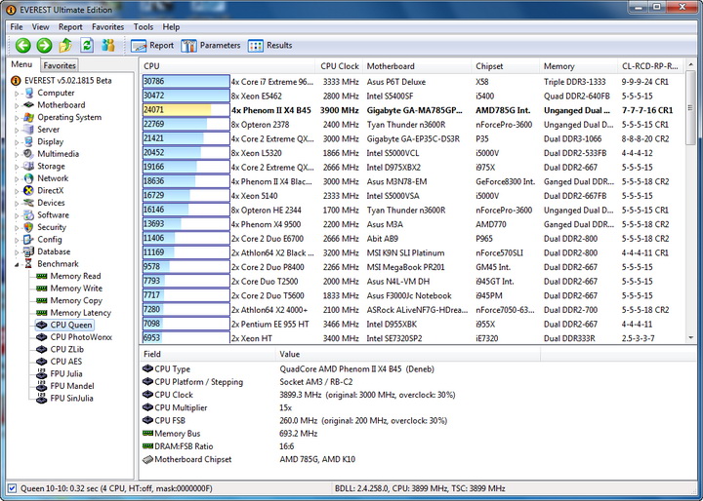Click the DirectX icon

[x=28, y=190]
